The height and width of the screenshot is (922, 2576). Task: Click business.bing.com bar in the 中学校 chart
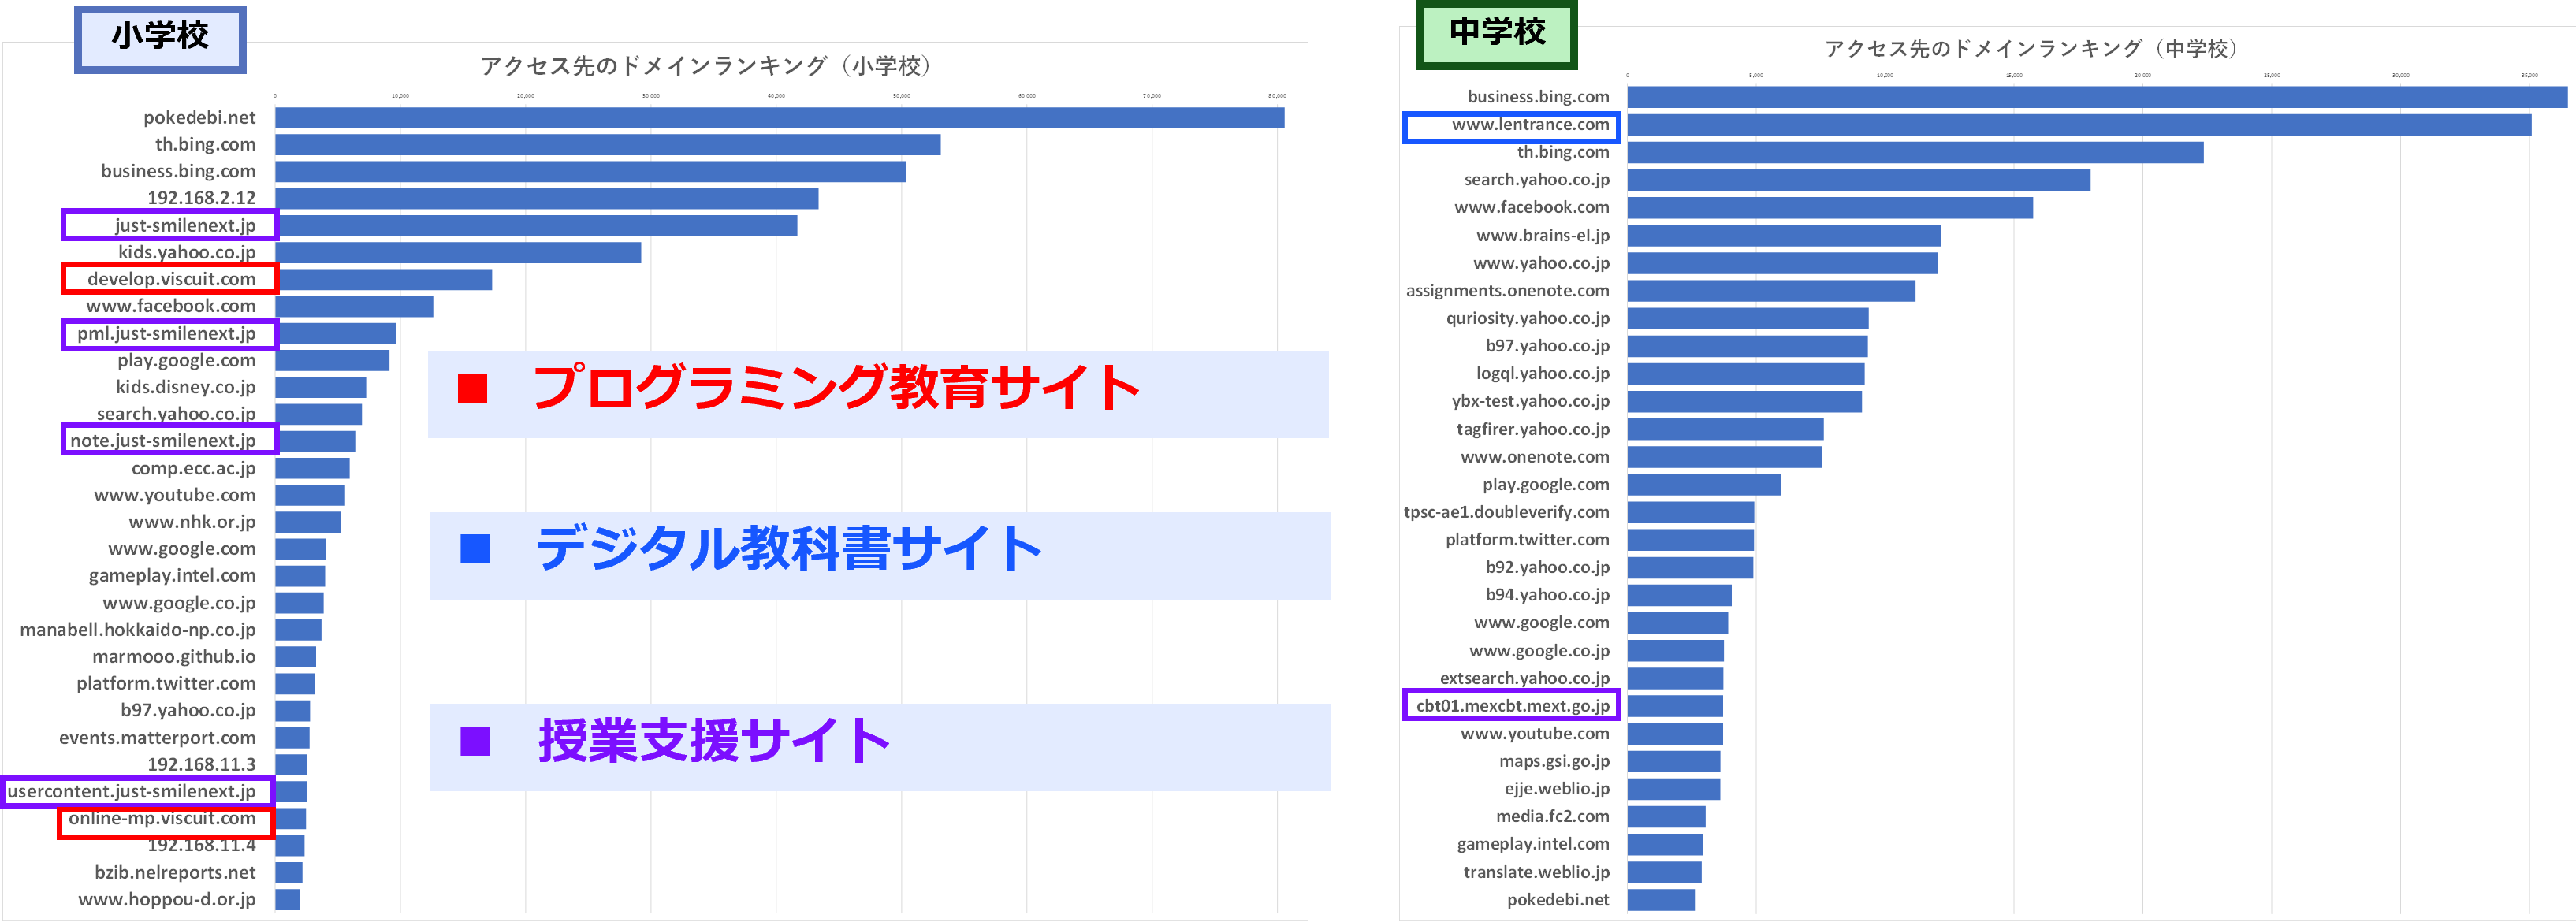click(2097, 97)
